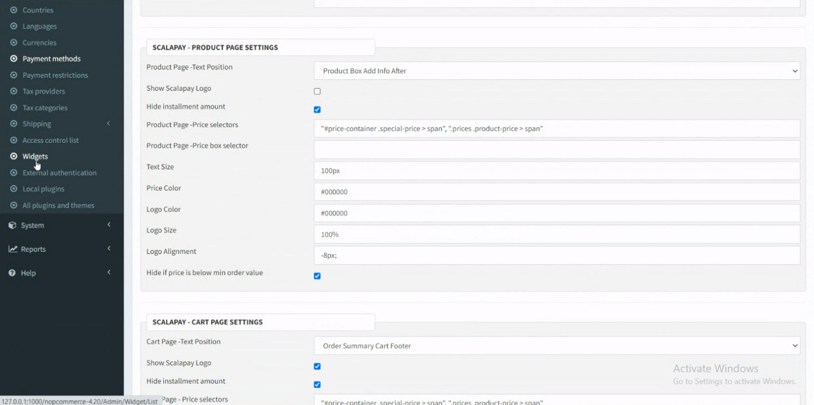Open Cart Page Text Position dropdown
The image size is (814, 405).
557,345
